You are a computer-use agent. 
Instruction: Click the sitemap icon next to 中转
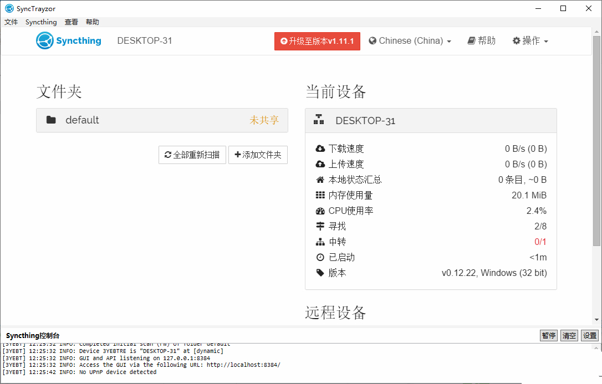320,242
